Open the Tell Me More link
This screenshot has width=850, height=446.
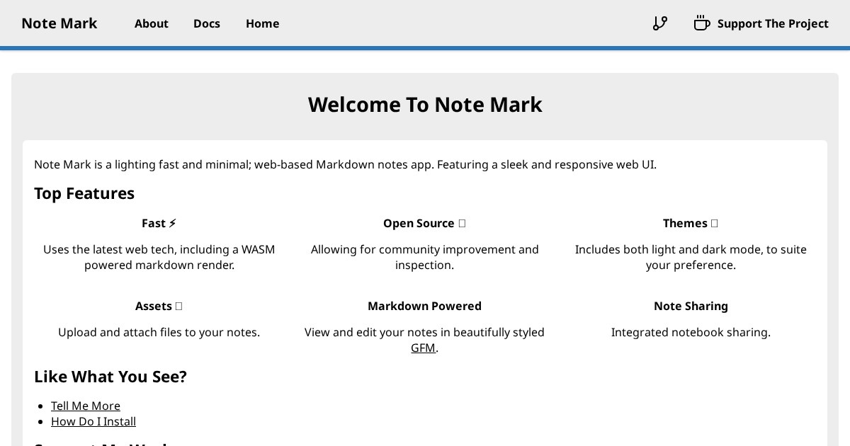(86, 406)
